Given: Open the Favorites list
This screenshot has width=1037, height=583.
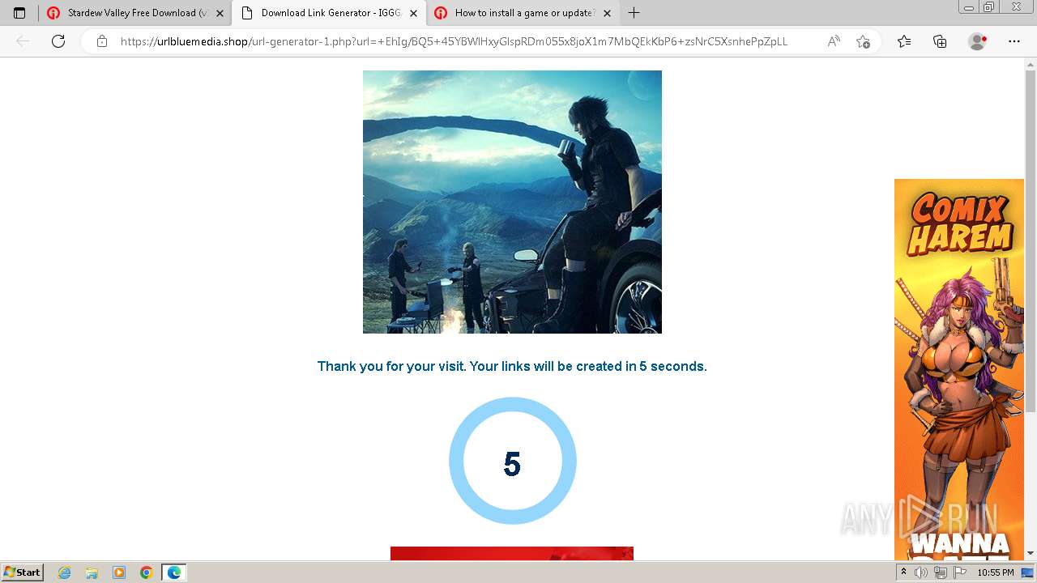Looking at the screenshot, I should 904,41.
